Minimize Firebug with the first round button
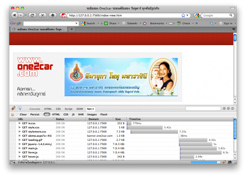 click(x=224, y=108)
